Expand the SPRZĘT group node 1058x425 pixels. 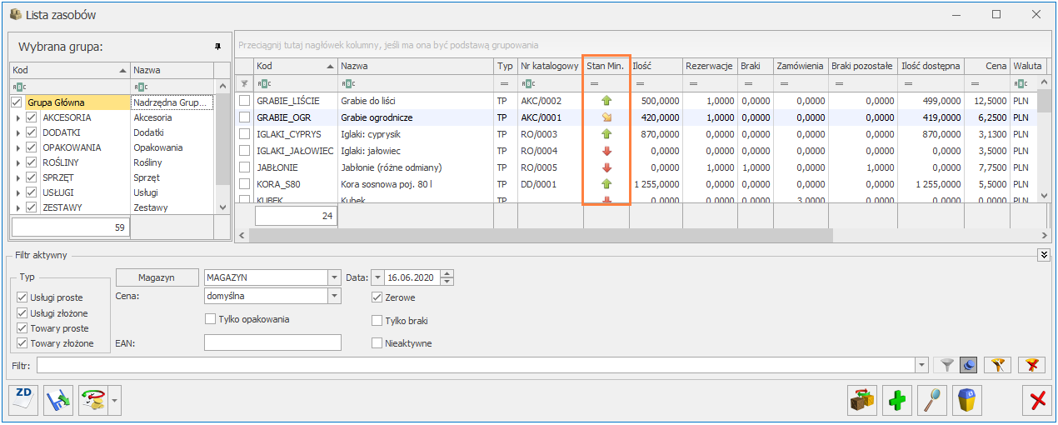pyautogui.click(x=18, y=177)
